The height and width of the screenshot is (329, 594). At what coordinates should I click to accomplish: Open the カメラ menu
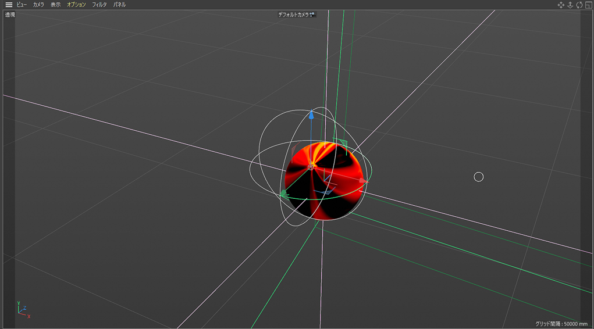(38, 5)
